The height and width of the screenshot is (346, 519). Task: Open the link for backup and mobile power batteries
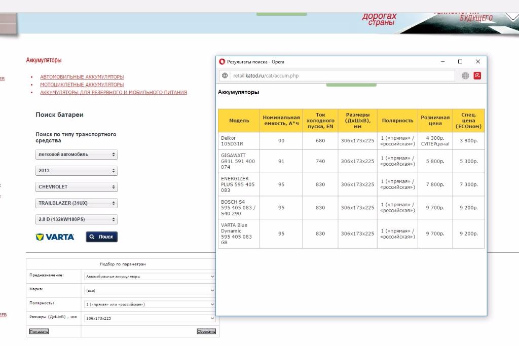coord(114,92)
